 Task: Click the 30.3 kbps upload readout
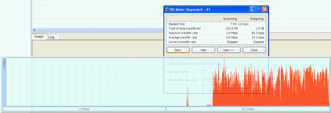click(248, 109)
